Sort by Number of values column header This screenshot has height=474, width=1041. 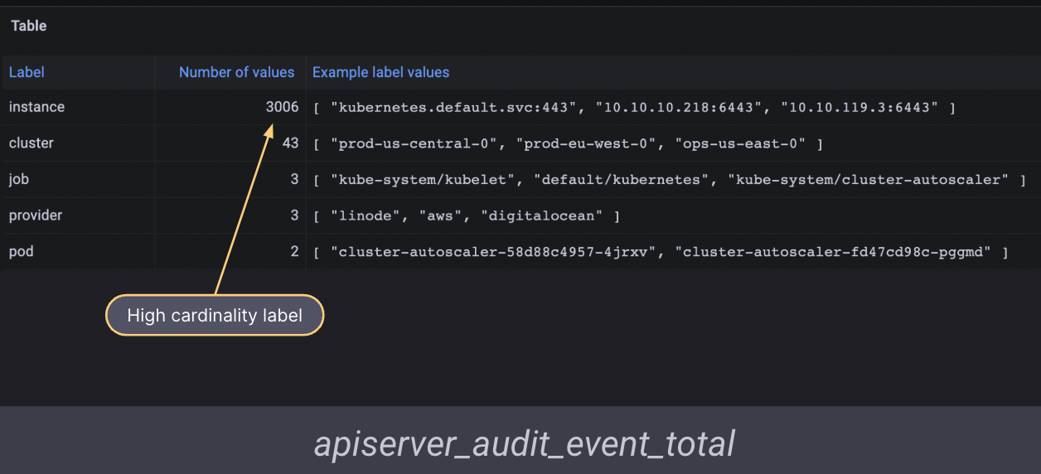click(x=236, y=72)
